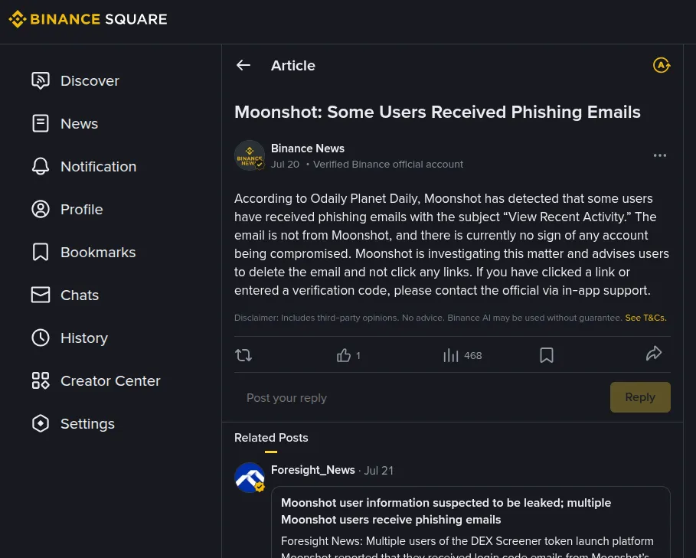Bookmark the article using the bookmark icon

(547, 355)
